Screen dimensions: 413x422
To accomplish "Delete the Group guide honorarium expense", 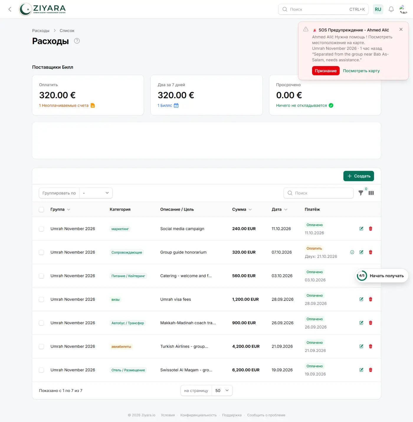I will tap(371, 252).
